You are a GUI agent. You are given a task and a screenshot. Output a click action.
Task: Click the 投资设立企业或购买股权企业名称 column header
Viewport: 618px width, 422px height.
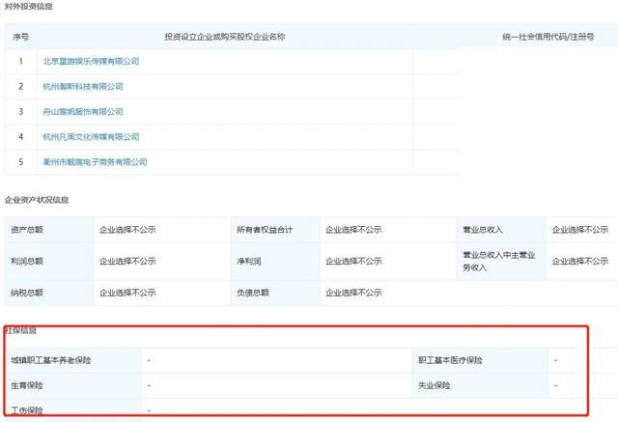[225, 37]
